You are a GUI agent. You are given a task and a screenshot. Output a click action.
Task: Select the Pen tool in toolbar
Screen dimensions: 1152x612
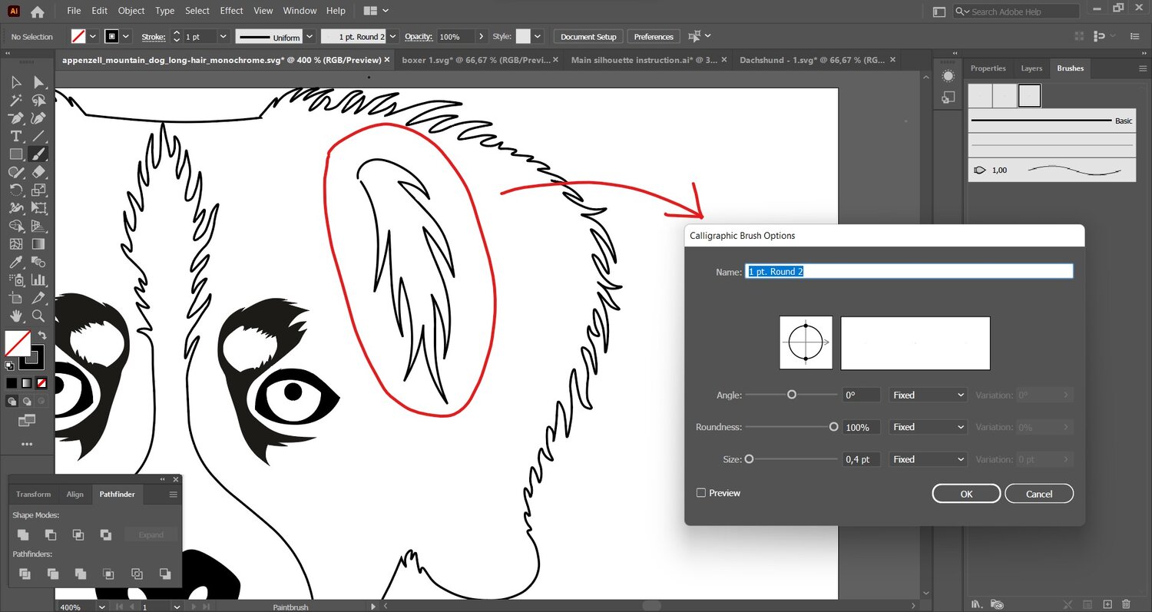click(15, 118)
